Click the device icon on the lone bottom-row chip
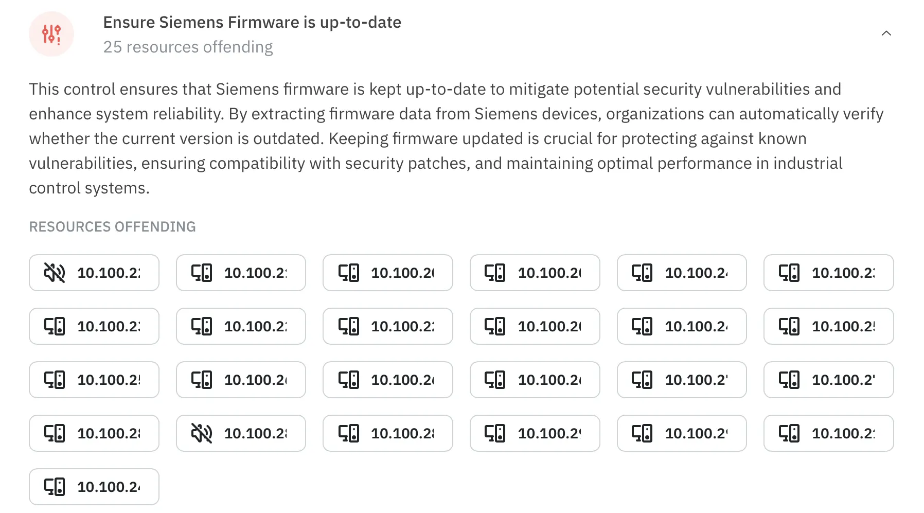Viewport: 924px width, 513px height. 55,487
